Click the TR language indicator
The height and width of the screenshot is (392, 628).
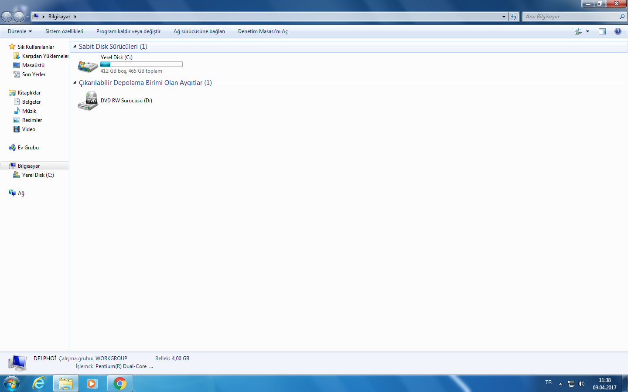549,382
